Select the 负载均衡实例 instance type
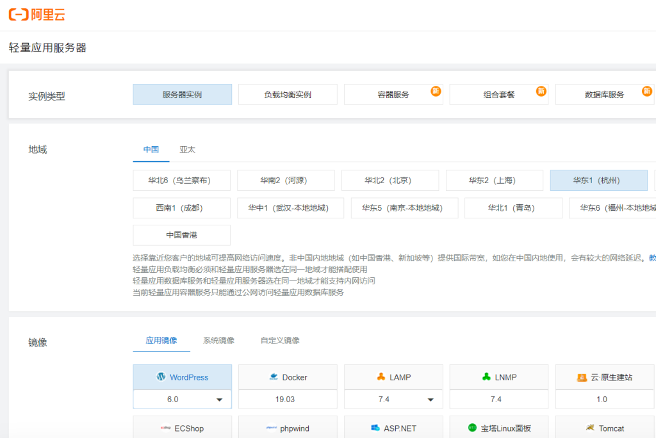Screen dimensions: 656x438 point(288,94)
